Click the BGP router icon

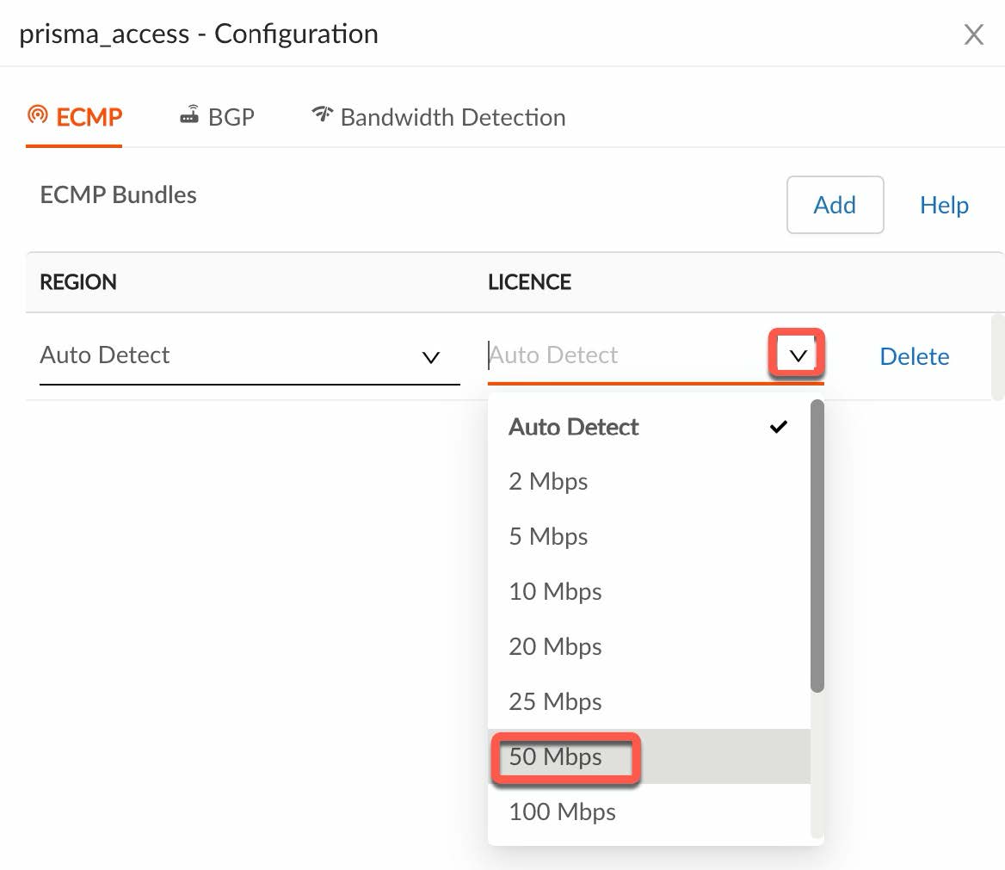coord(189,115)
